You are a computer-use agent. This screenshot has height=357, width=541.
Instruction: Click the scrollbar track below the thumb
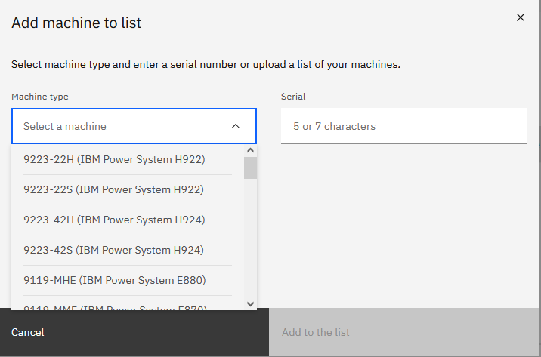tap(251, 242)
